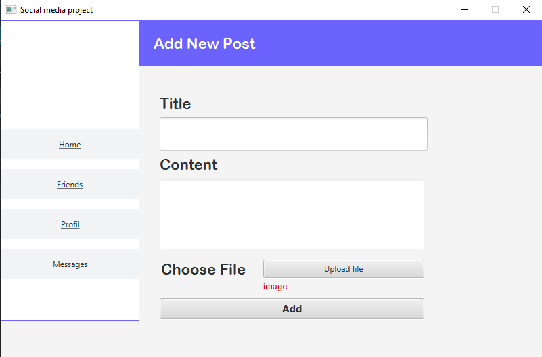Click the app icon in title bar
The image size is (542, 357).
pyautogui.click(x=11, y=9)
